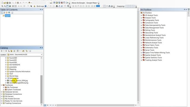Expand 3D Analyst Tools toolbox
Image resolution: width=190 pixels, height=107 pixels.
(x=141, y=15)
